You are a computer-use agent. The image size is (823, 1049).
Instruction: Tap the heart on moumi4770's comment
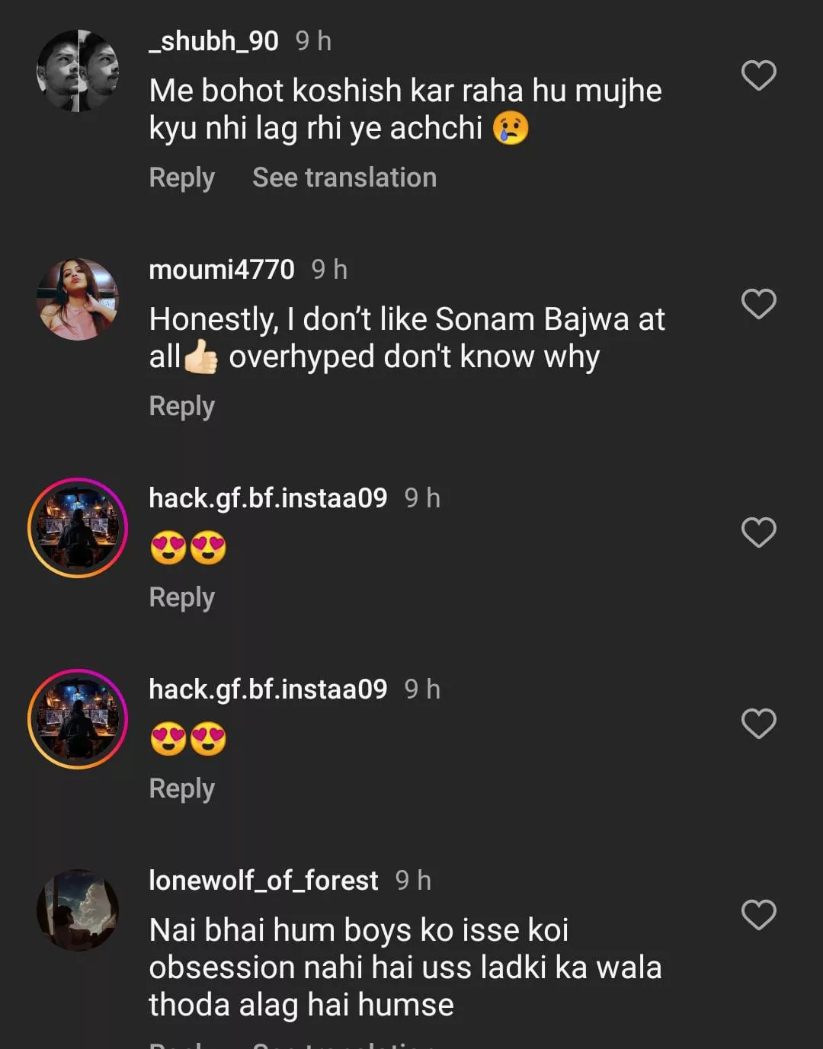pyautogui.click(x=758, y=304)
